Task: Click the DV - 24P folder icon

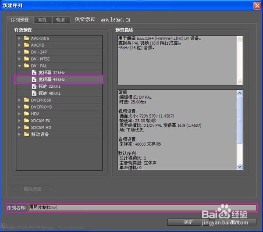Action: (x=26, y=52)
